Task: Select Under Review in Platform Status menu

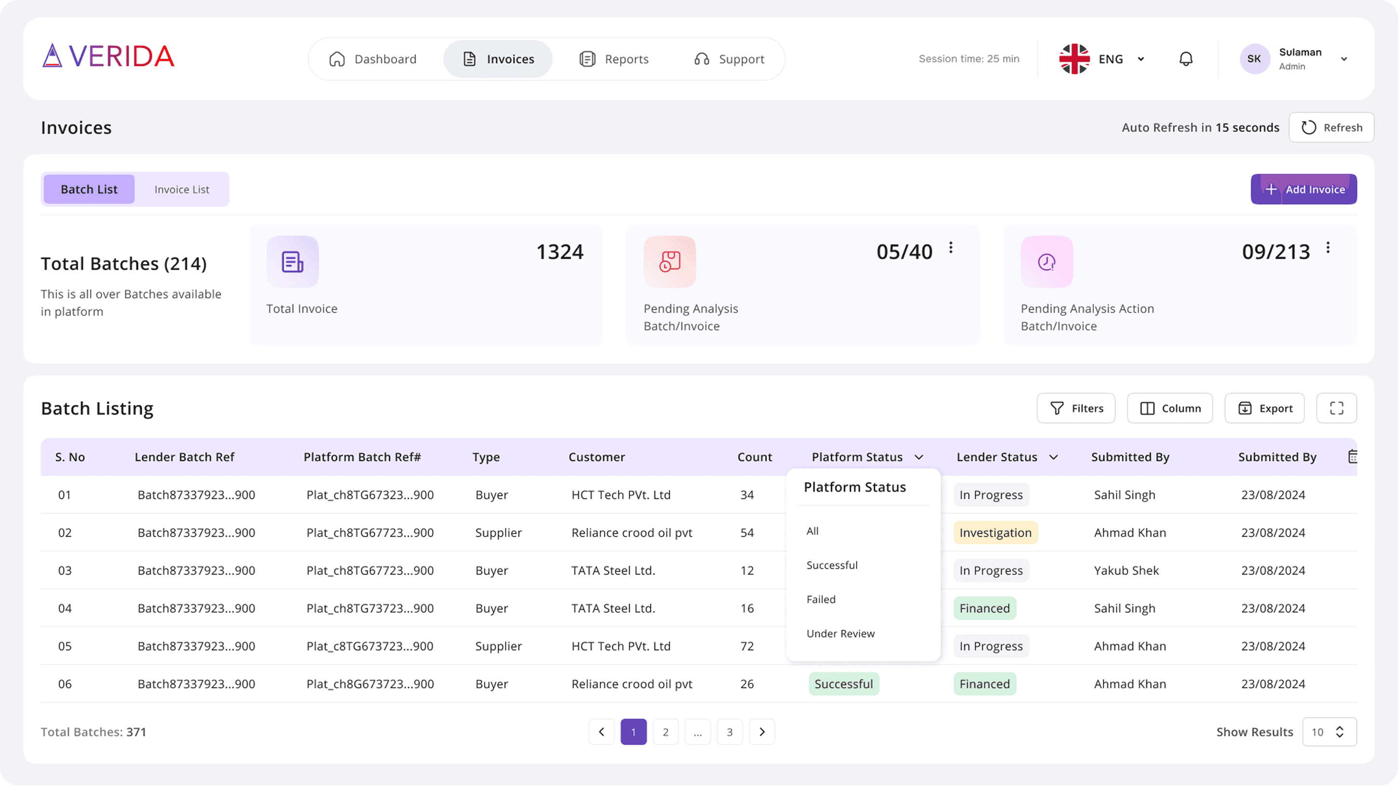Action: point(840,633)
